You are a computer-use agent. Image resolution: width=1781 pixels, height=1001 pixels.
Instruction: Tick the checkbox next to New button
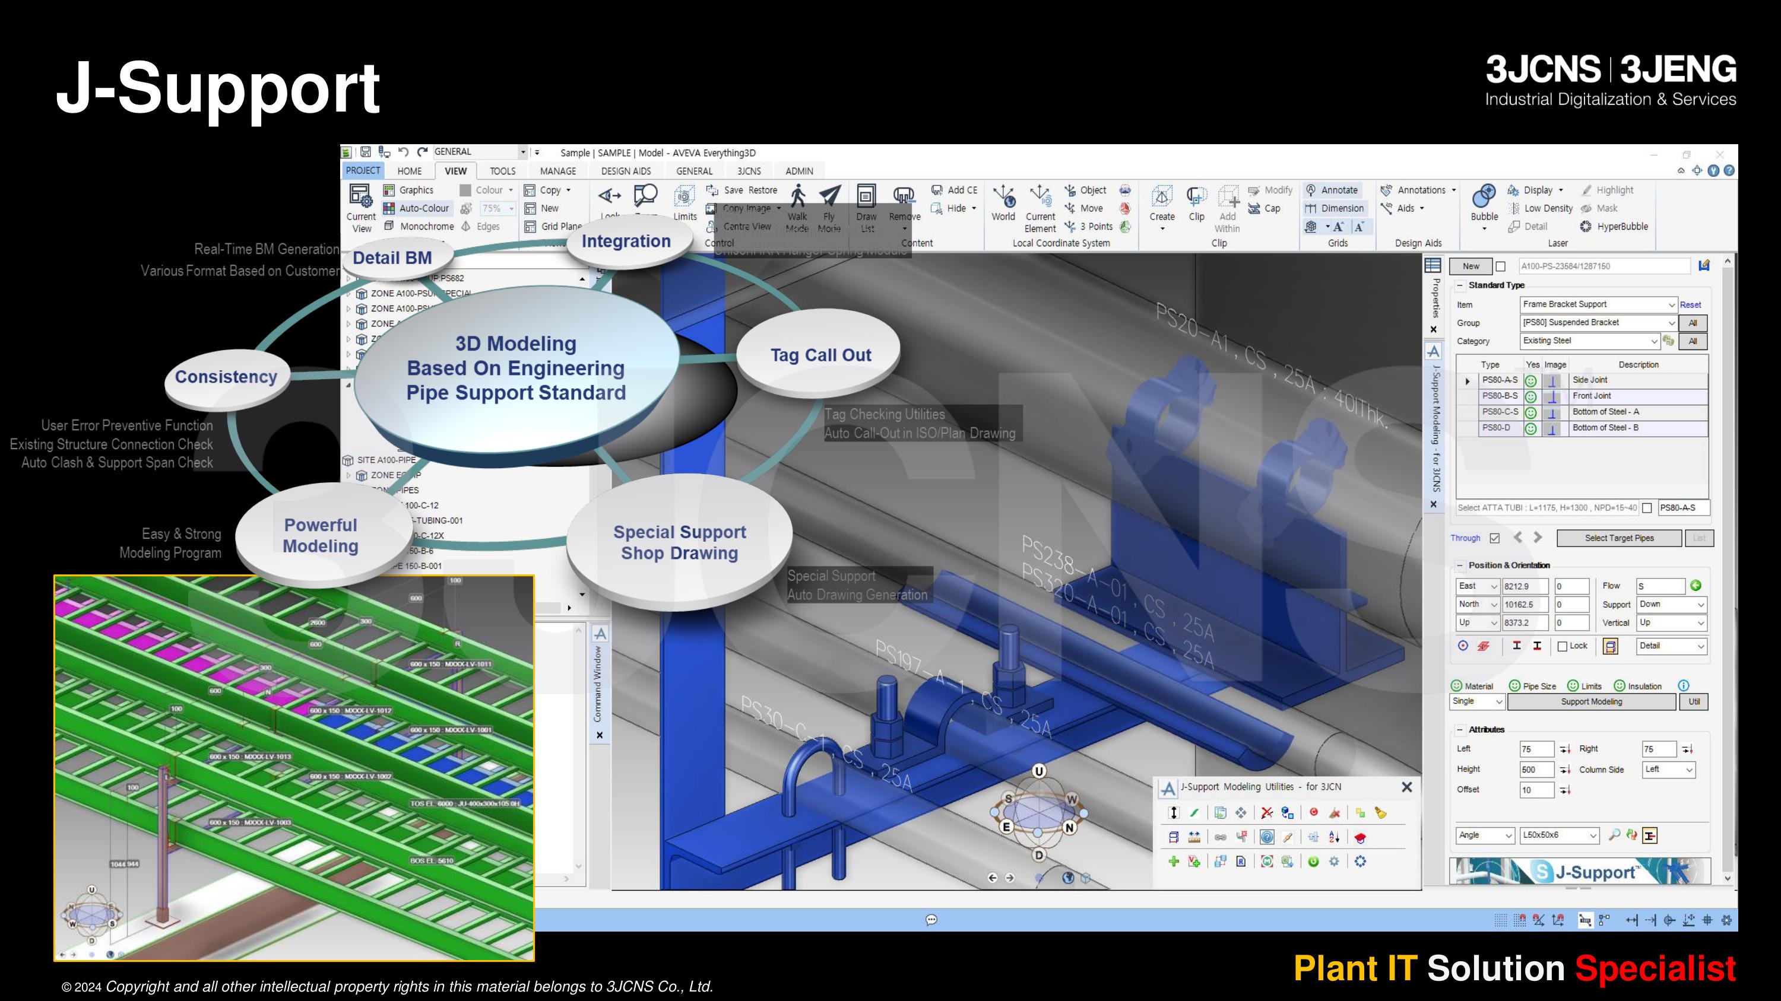point(1500,266)
